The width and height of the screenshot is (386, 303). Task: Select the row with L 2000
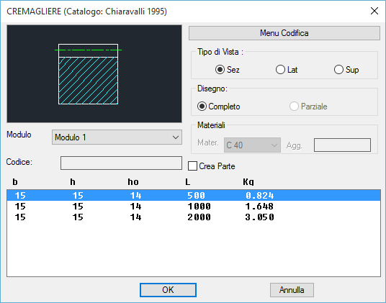click(x=194, y=217)
